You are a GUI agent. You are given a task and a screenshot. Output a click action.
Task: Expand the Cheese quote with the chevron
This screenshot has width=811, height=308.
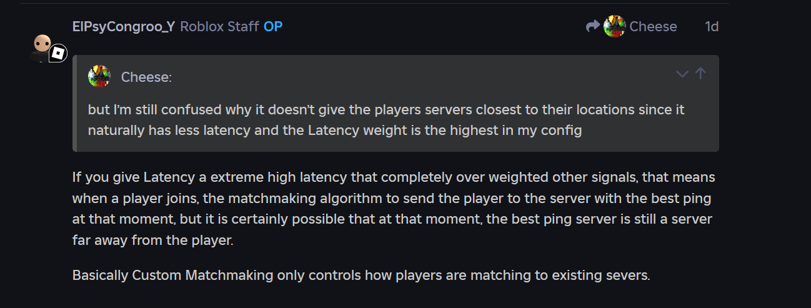(x=682, y=74)
